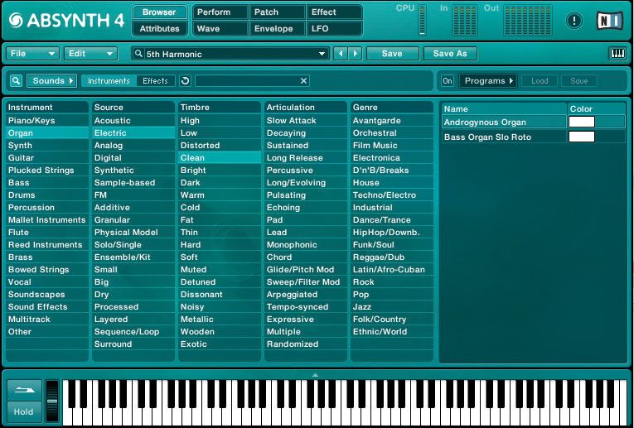Toggle the Electric source attribute
The image size is (634, 428).
point(133,132)
